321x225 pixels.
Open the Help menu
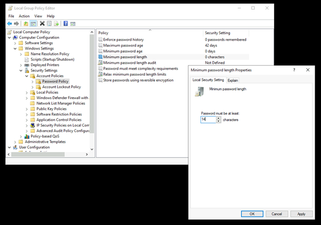tap(51, 16)
